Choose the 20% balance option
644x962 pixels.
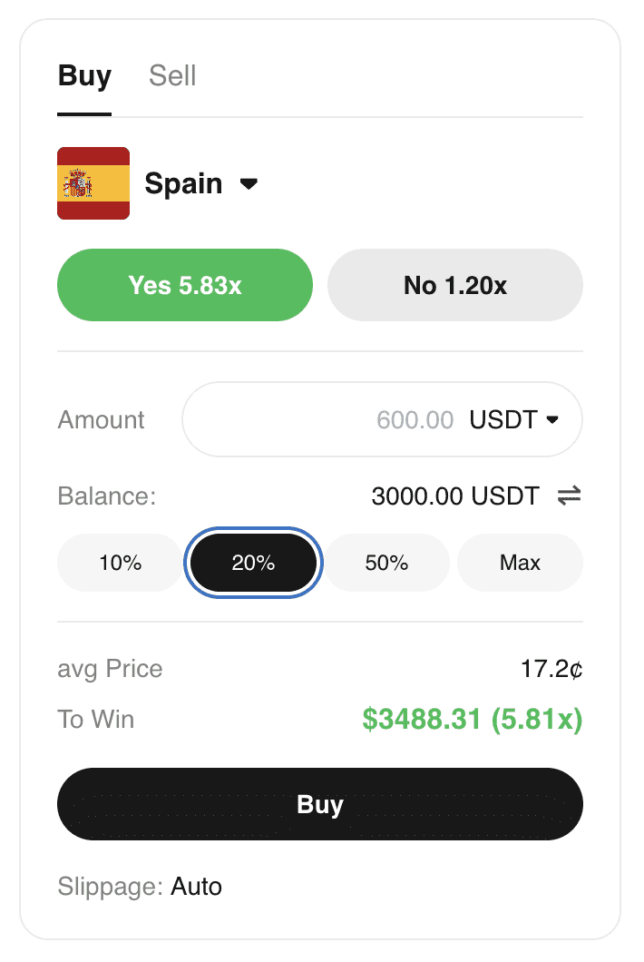point(253,563)
